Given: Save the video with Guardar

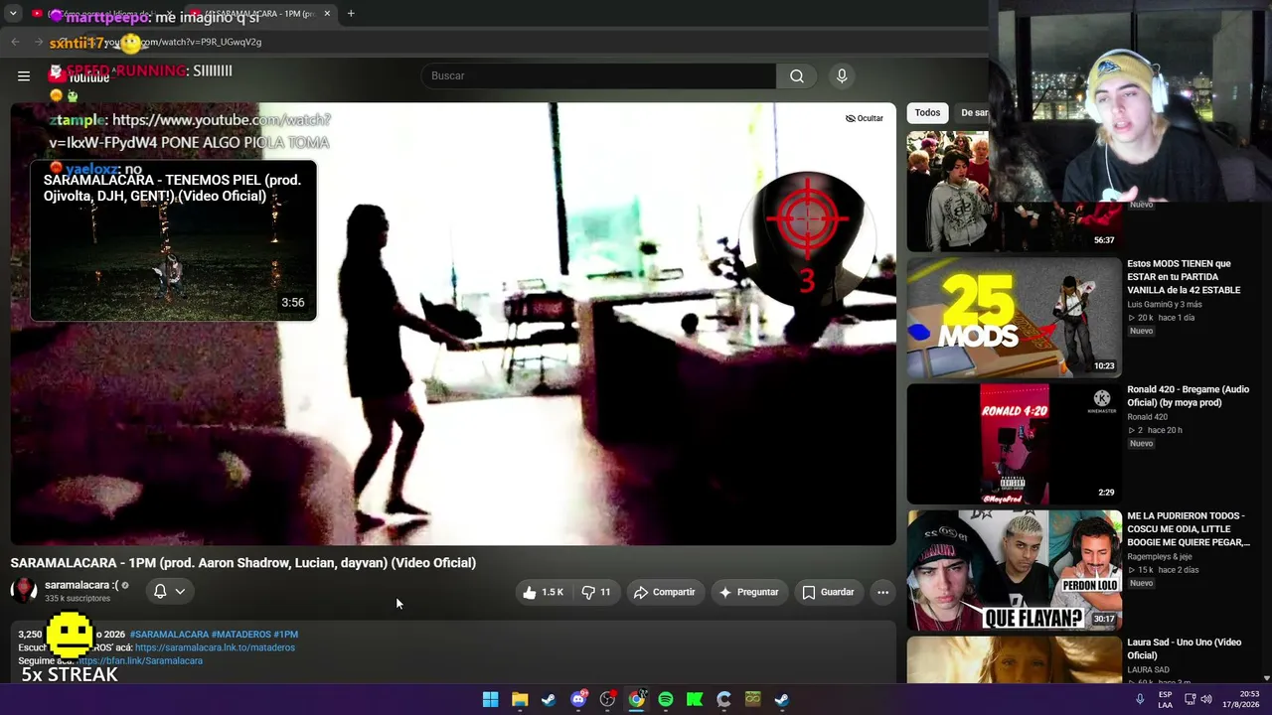Looking at the screenshot, I should tap(828, 592).
